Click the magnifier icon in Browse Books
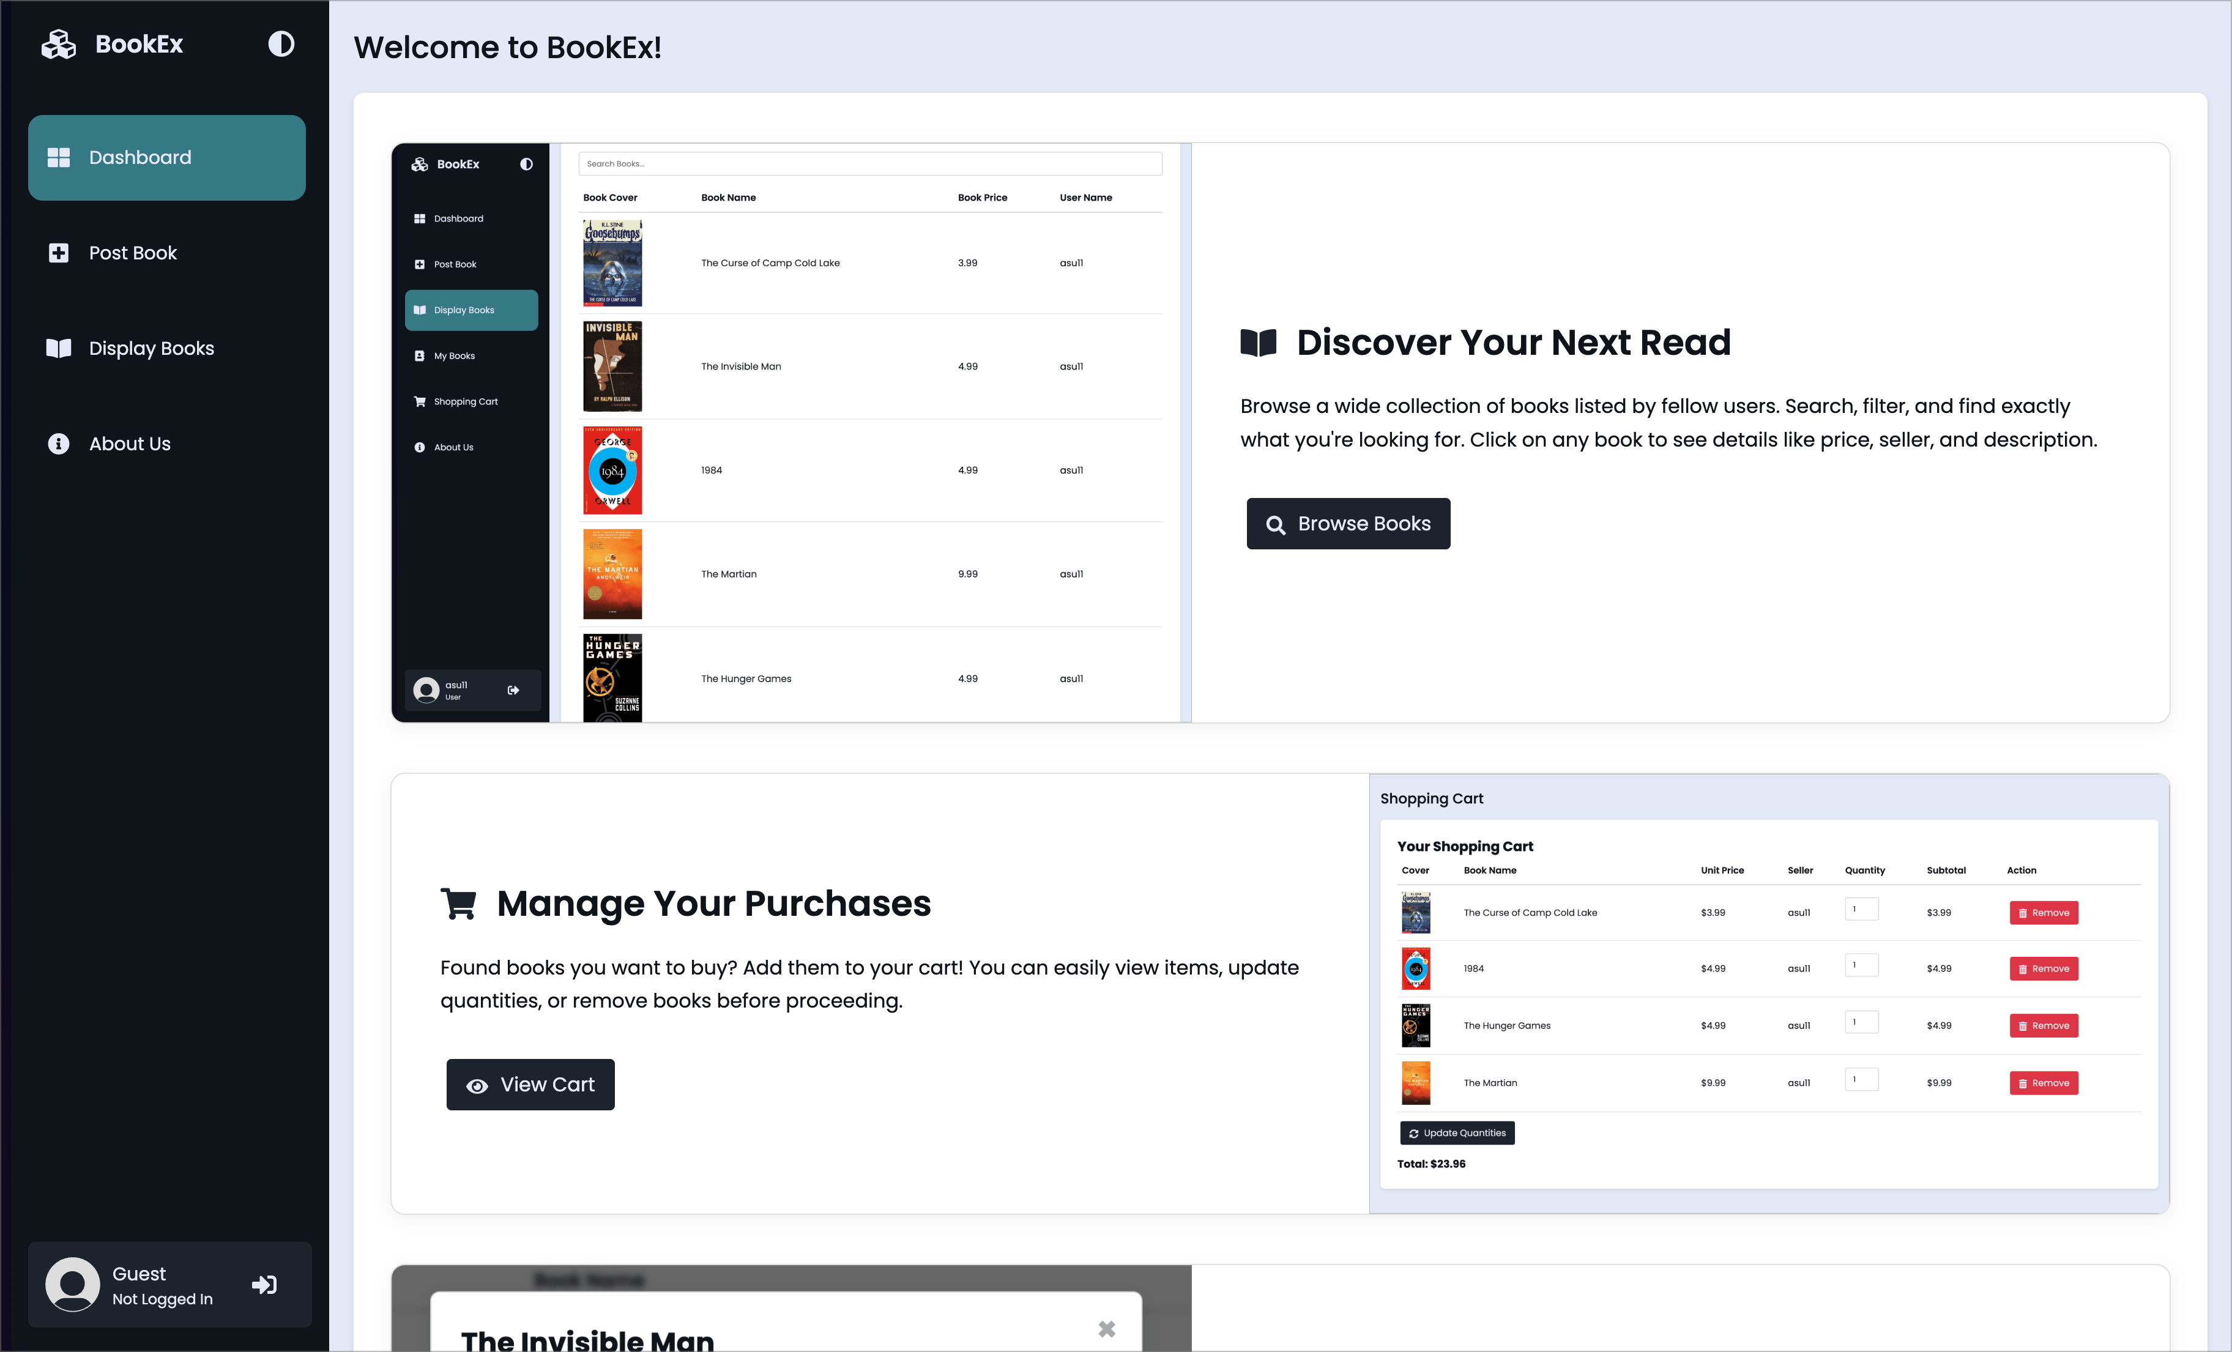The height and width of the screenshot is (1352, 2232). tap(1276, 524)
